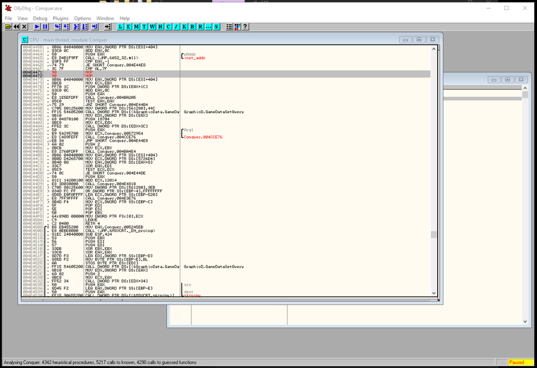Click the Help question mark icon
The image size is (537, 368).
245,26
